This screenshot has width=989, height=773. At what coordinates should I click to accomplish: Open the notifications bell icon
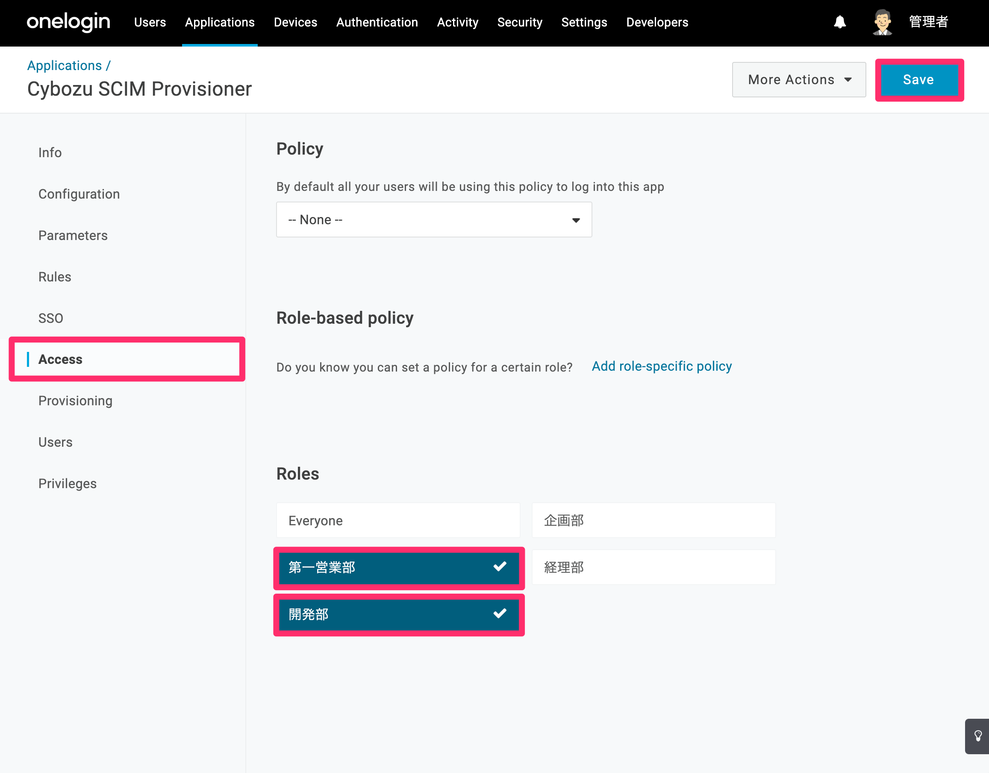tap(839, 22)
